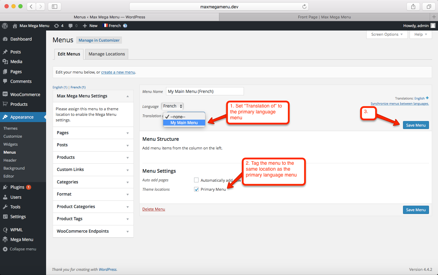Click the Menu Name text field

[205, 92]
